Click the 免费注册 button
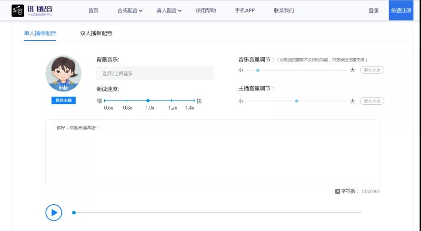The height and width of the screenshot is (231, 421). (x=401, y=10)
